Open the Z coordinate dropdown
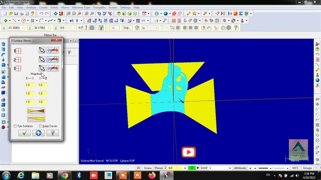Viewport: 321px width, 180px height. [74, 28]
